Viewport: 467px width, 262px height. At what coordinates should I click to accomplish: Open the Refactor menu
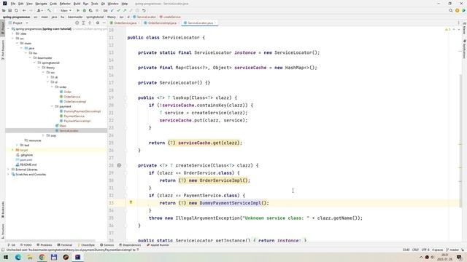65,4
